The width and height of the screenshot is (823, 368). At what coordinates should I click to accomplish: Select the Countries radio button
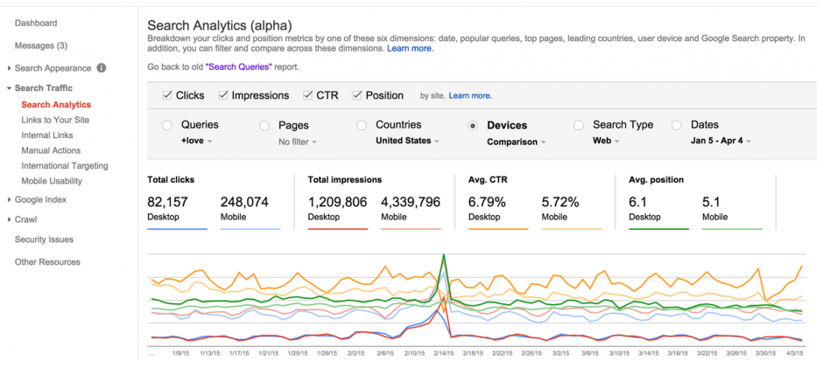click(362, 125)
